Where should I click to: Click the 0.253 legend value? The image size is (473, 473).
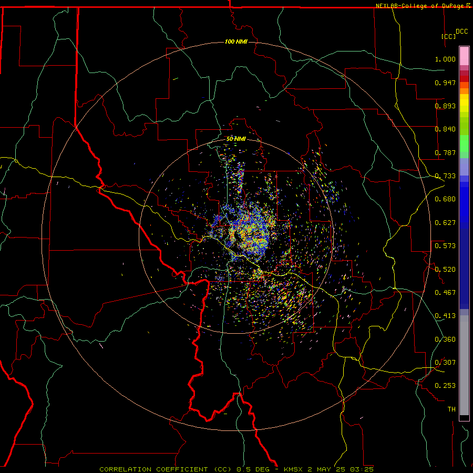tap(445, 386)
